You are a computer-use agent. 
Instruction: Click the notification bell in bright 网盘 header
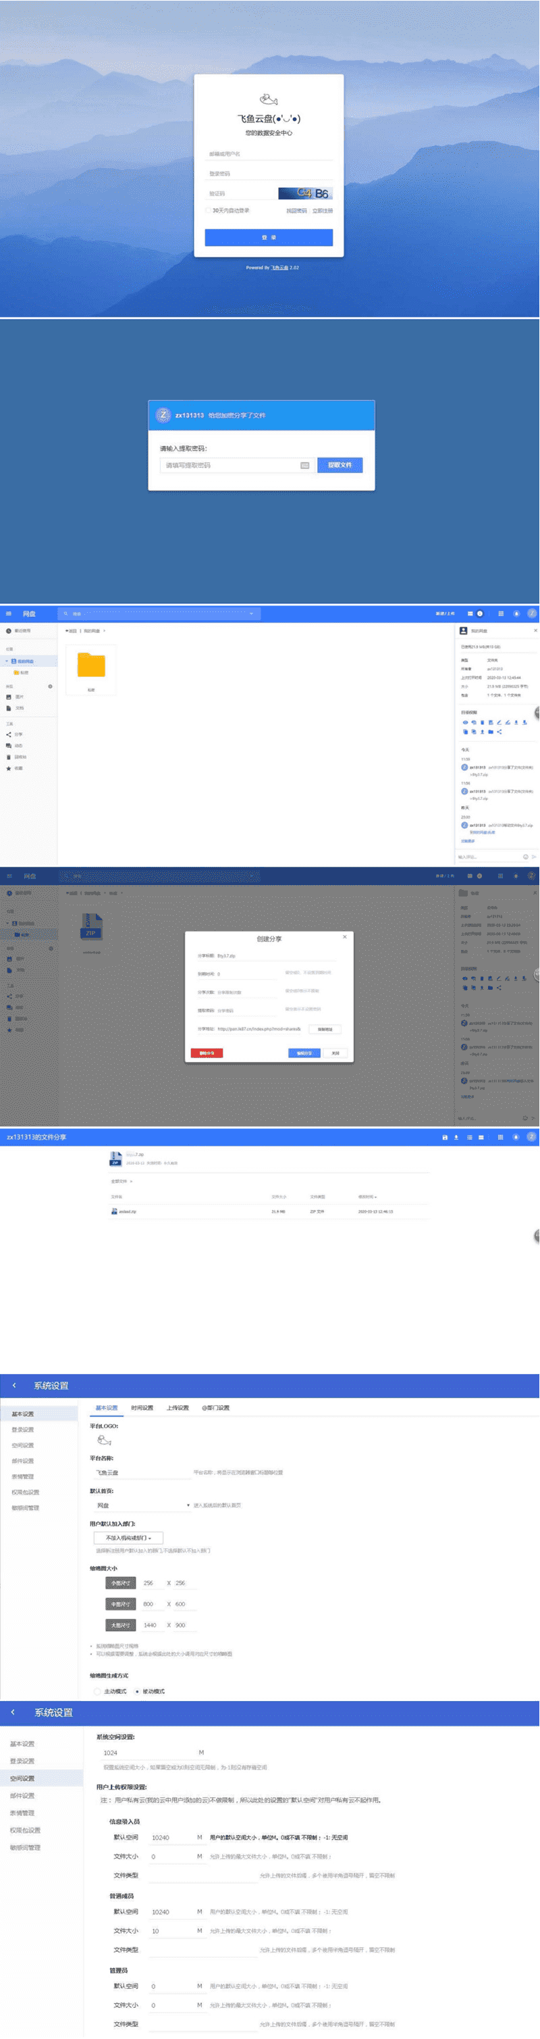tap(516, 613)
